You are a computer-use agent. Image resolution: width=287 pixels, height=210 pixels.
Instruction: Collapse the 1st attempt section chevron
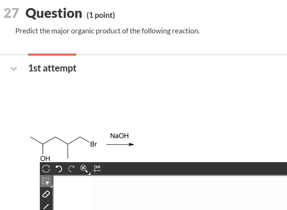point(13,68)
